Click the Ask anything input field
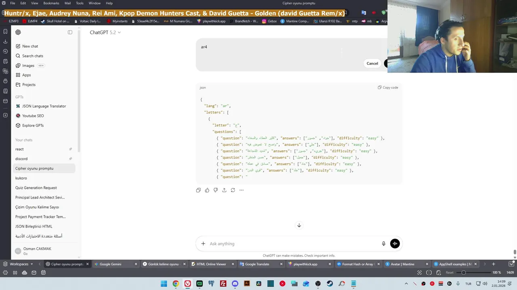The width and height of the screenshot is (517, 290). [294, 244]
